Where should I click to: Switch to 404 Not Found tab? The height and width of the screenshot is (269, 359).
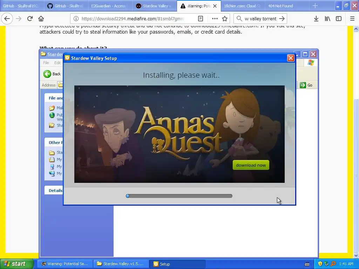coord(287,6)
